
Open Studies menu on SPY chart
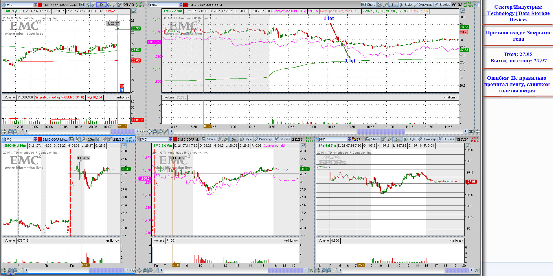coord(447,139)
